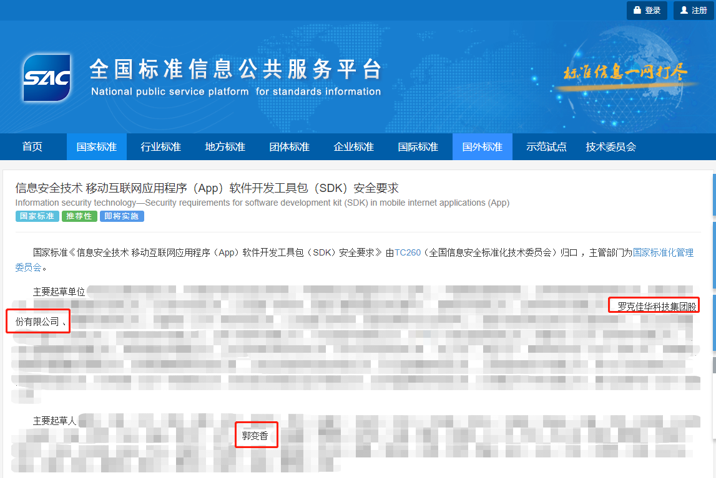Click the 即将实施 blue badge
Screen dimensions: 716x478
[121, 216]
